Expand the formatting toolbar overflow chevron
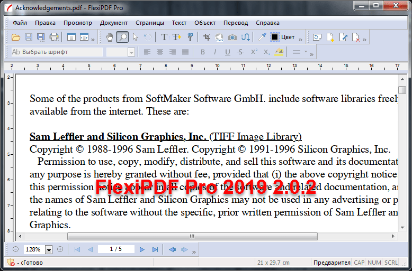 pos(311,54)
